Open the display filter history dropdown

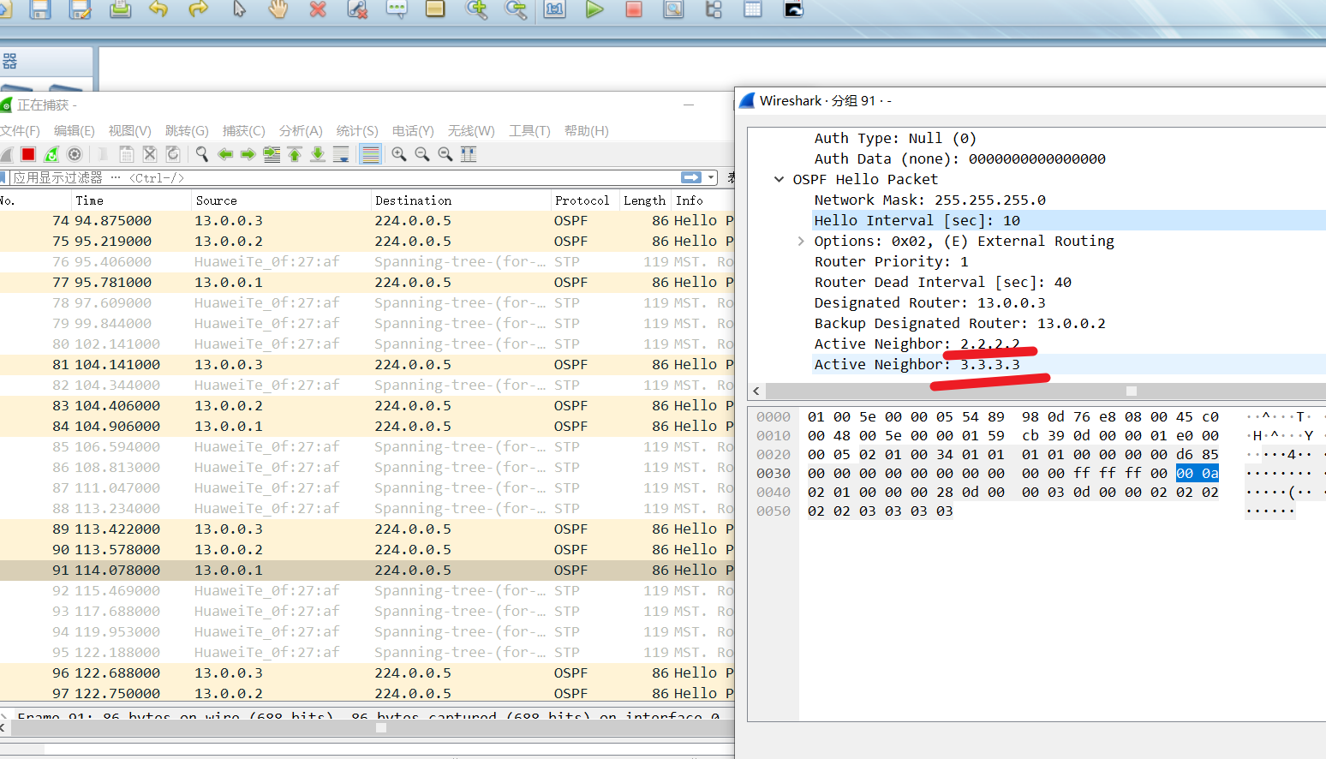pyautogui.click(x=711, y=177)
